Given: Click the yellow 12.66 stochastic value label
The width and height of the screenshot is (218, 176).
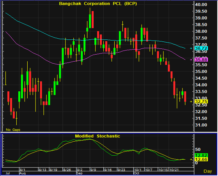Looking at the screenshot, I should point(201,160).
